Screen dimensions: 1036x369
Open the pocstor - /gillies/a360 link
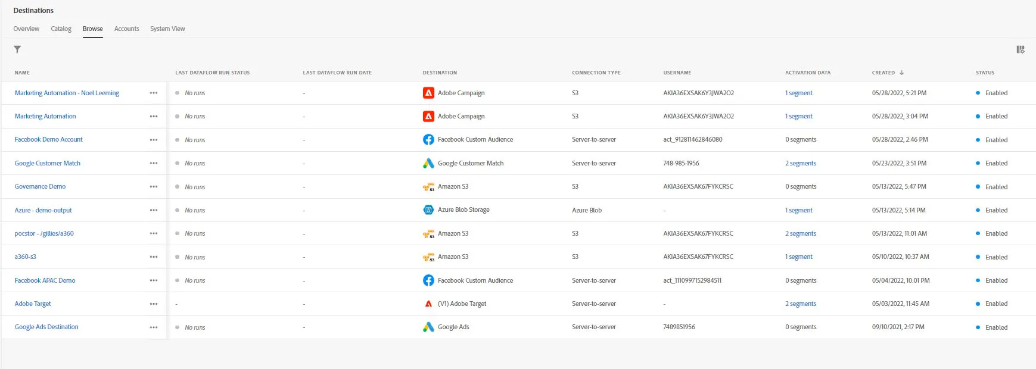(44, 233)
